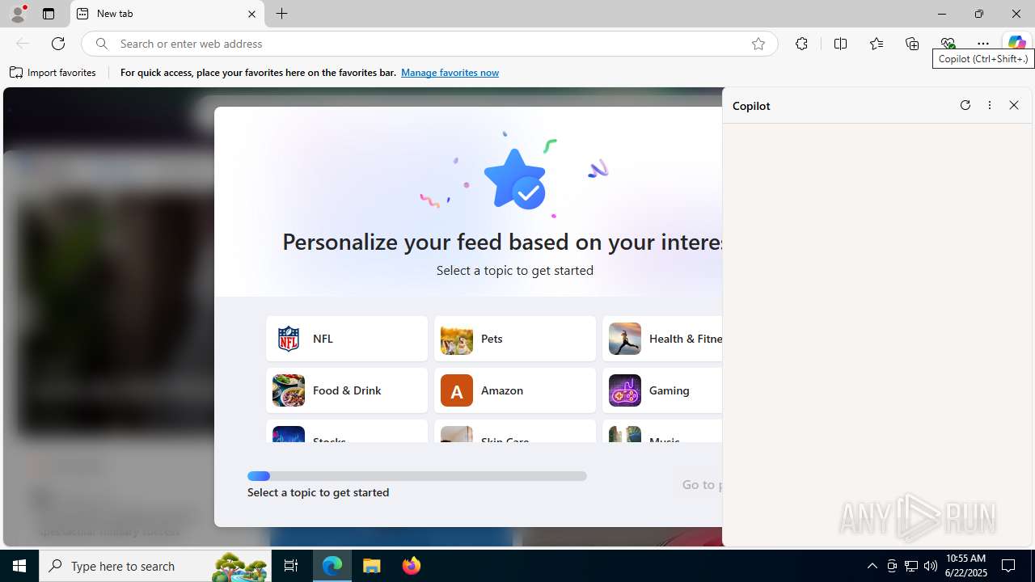The width and height of the screenshot is (1035, 582).
Task: Open the taskbar clock and date
Action: 965,566
